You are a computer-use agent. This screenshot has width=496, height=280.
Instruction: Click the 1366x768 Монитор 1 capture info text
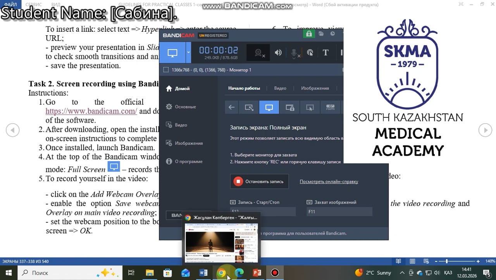(211, 70)
